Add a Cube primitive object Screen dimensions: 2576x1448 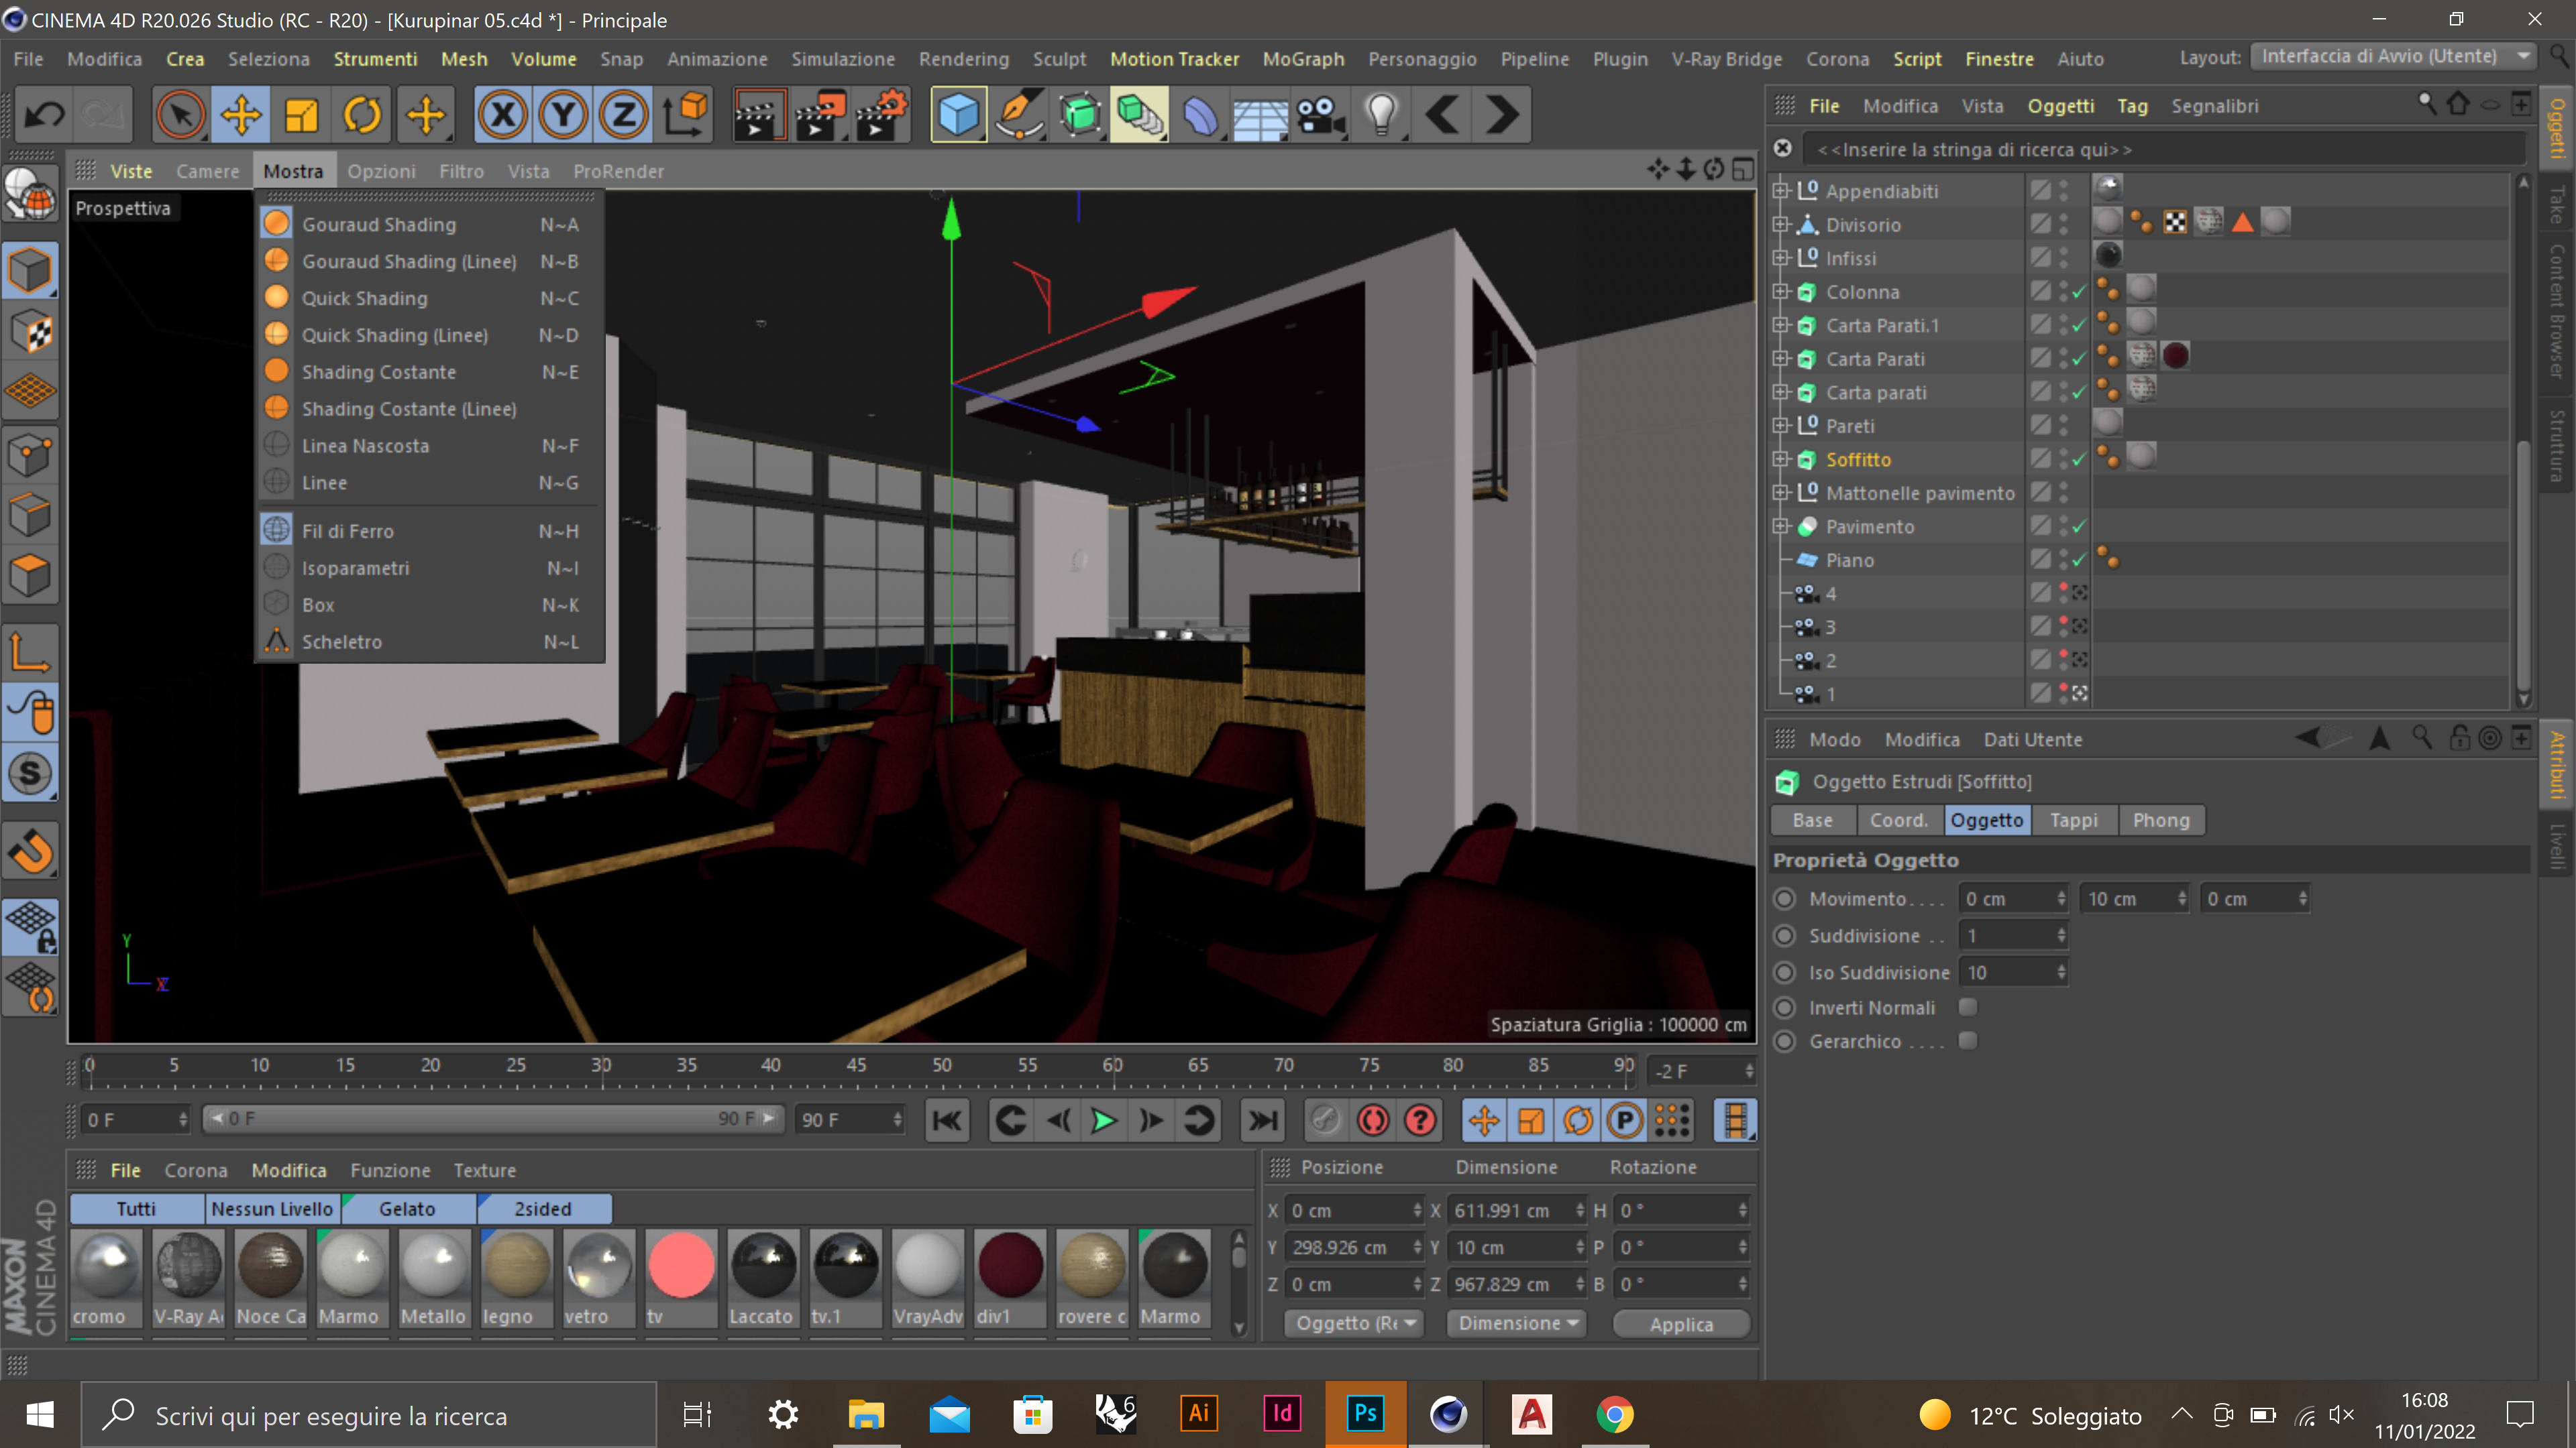[957, 115]
